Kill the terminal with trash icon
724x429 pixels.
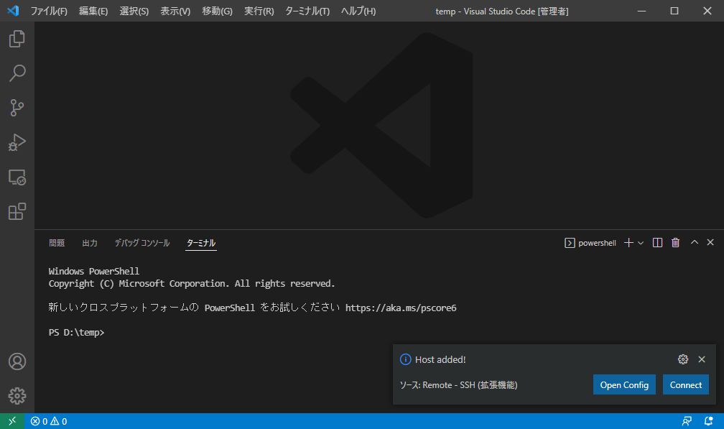[x=675, y=243]
